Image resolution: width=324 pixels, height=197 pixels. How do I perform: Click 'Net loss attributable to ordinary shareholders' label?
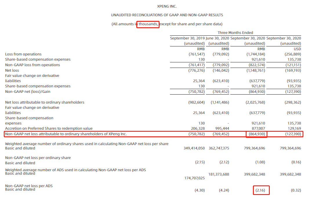[x=45, y=102]
